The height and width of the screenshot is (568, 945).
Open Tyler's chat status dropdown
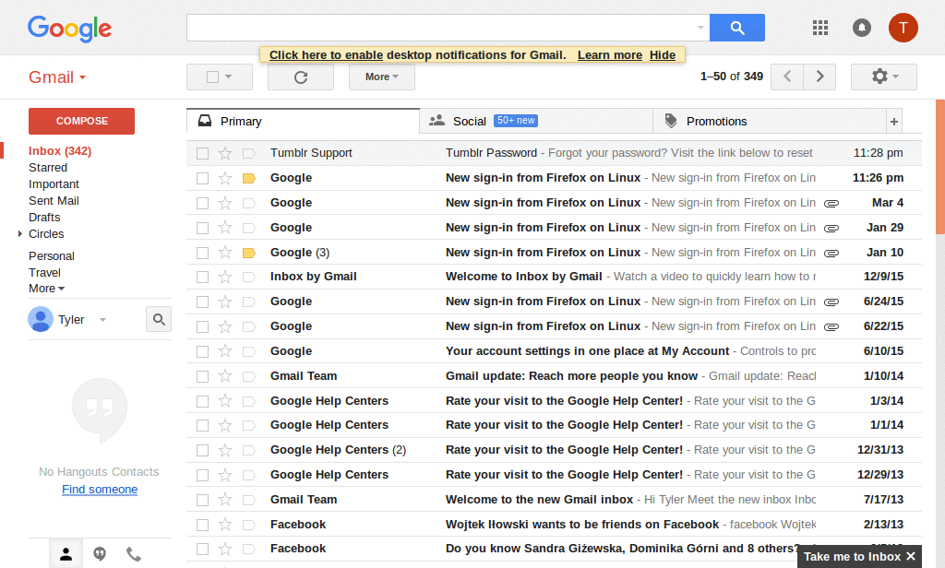click(x=103, y=320)
